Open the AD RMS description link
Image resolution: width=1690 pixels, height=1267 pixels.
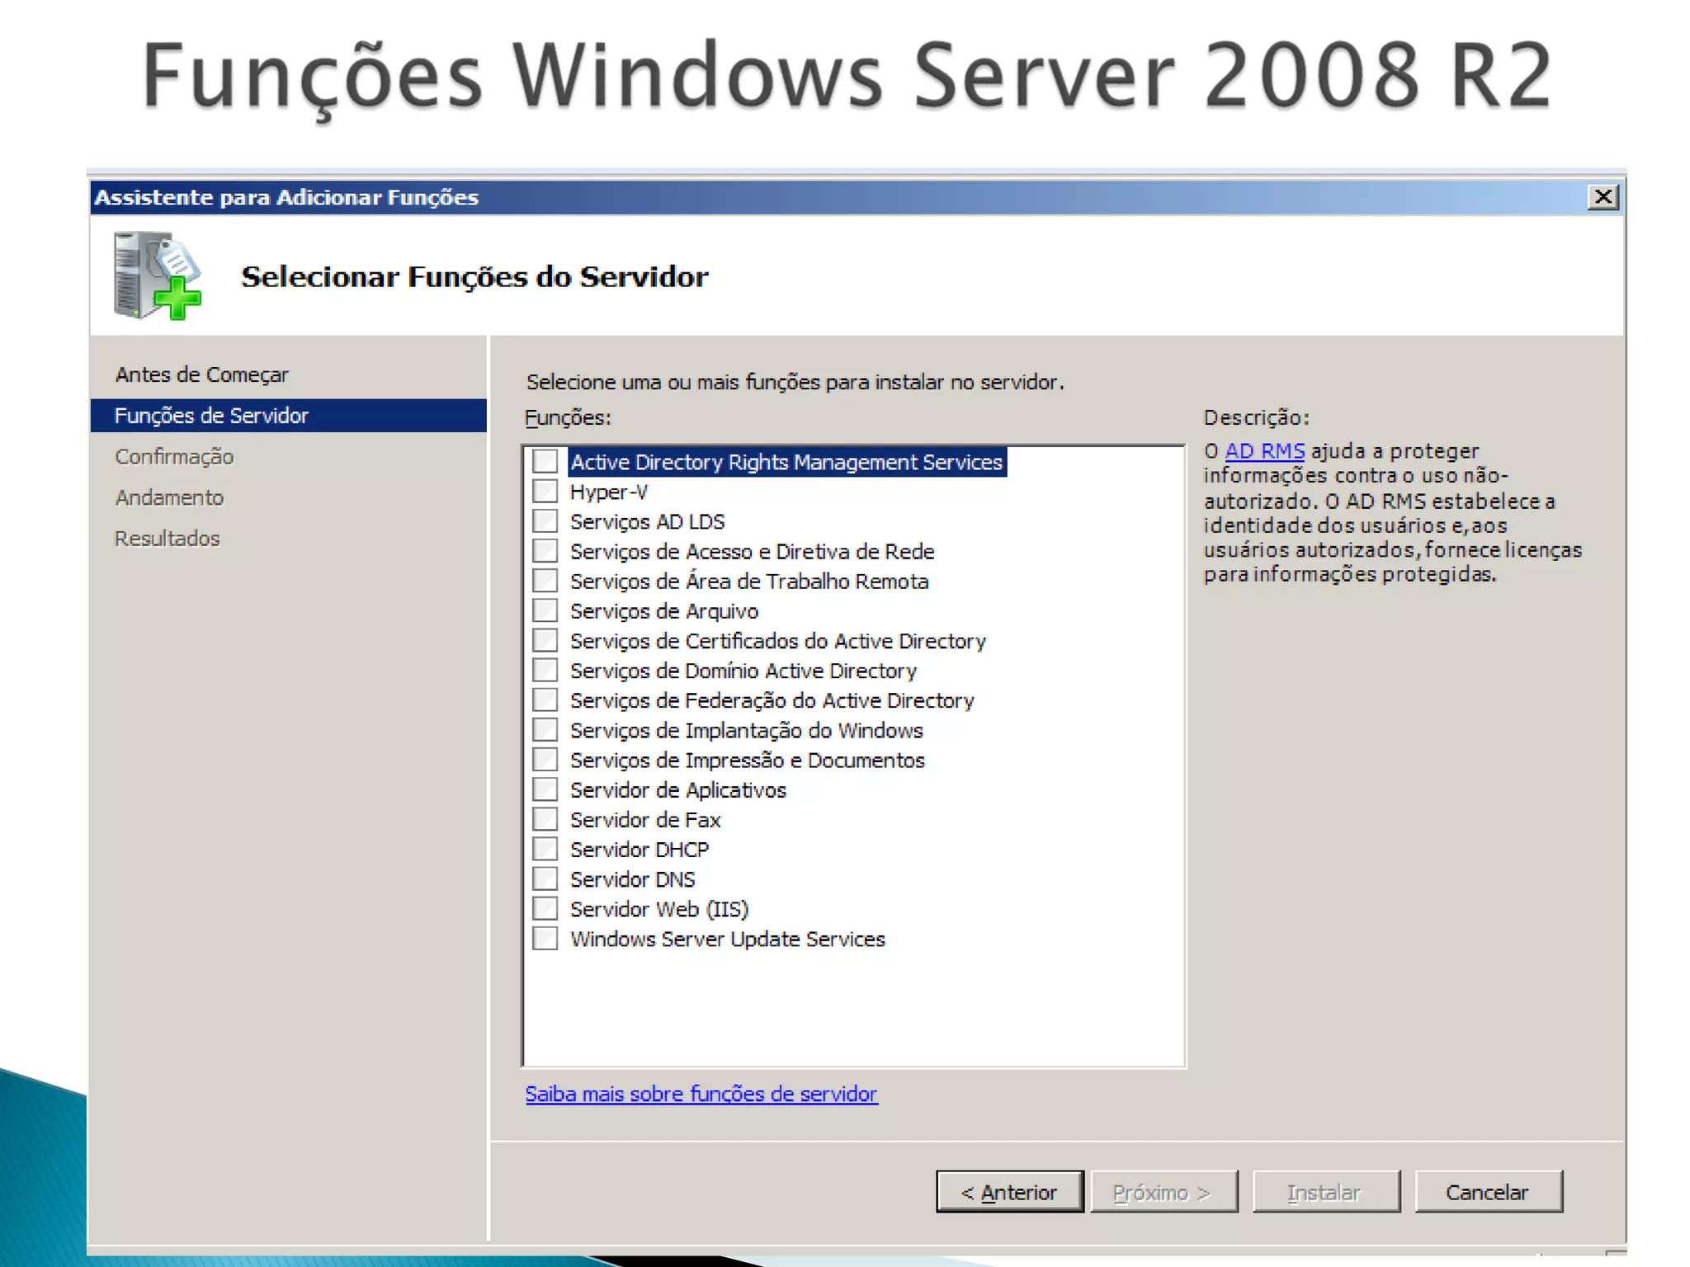coord(1264,451)
